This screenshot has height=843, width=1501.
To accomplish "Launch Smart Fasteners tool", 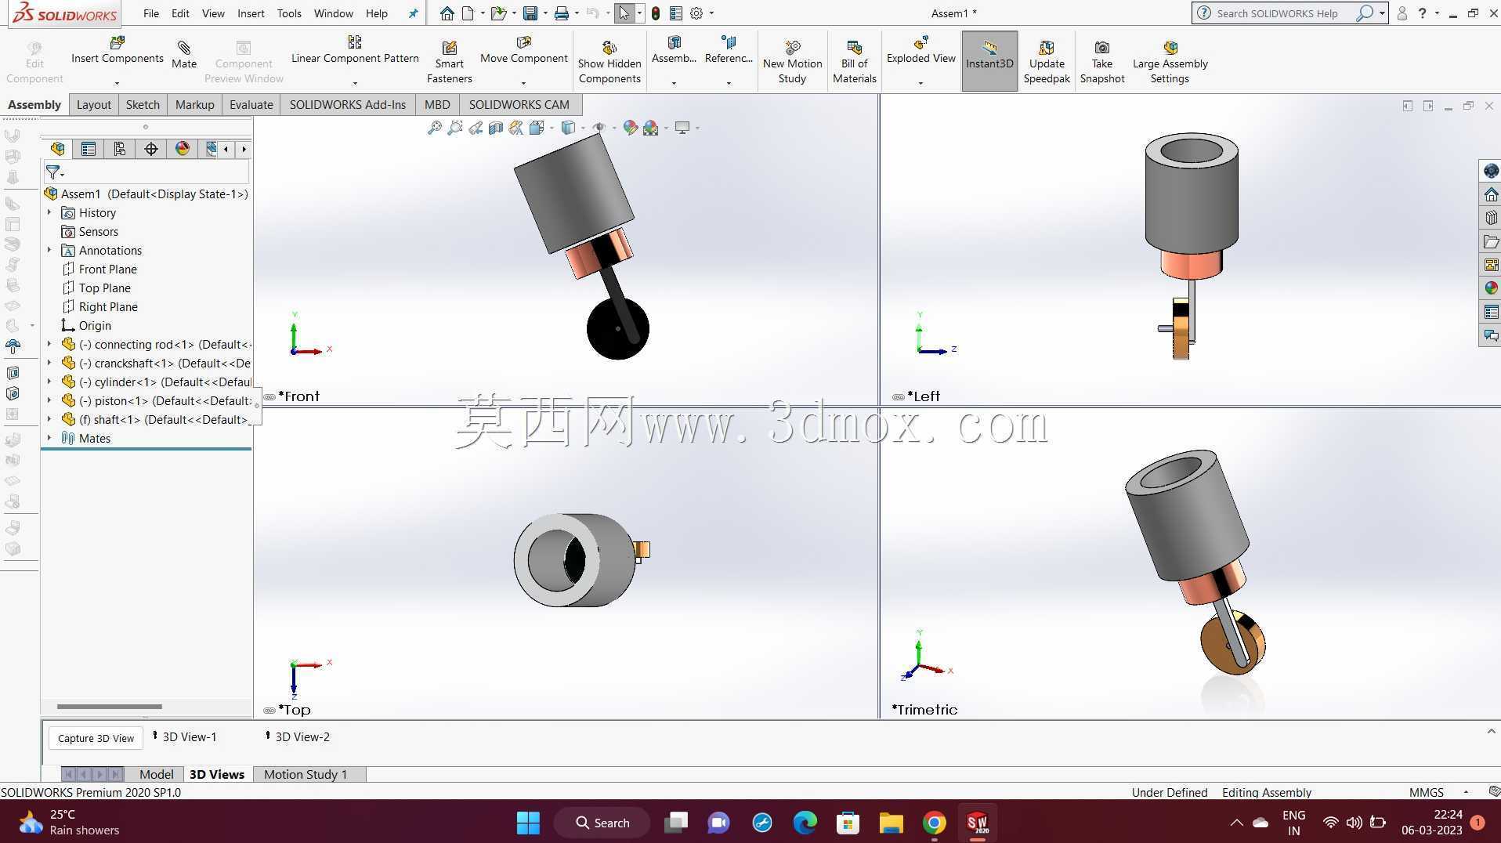I will point(449,61).
